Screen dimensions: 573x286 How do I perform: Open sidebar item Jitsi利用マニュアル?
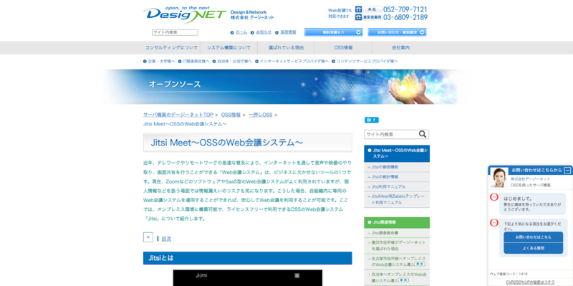[x=397, y=186]
